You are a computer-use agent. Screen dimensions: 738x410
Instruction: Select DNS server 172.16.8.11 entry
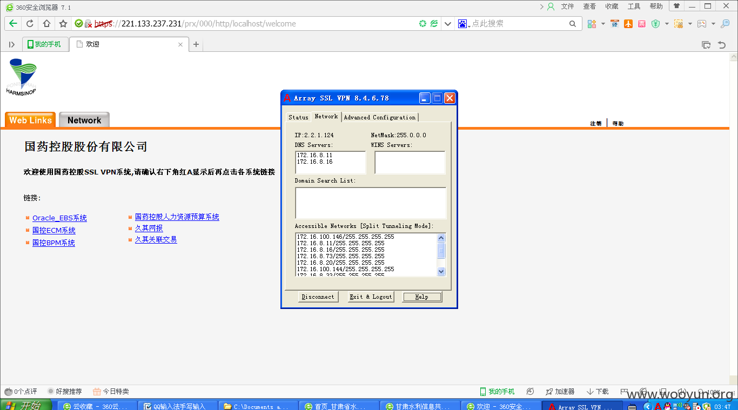coord(315,156)
